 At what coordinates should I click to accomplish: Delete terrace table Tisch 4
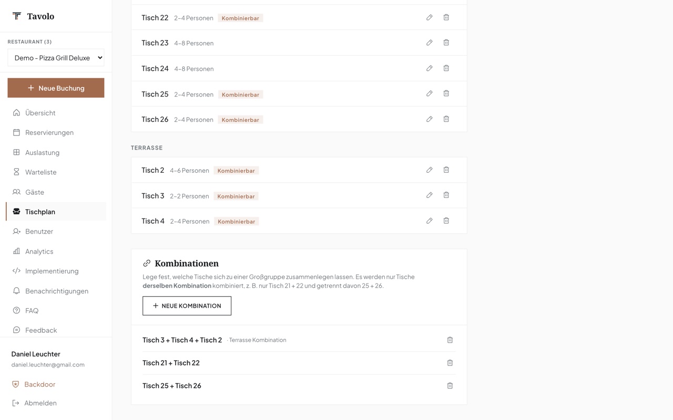click(446, 221)
